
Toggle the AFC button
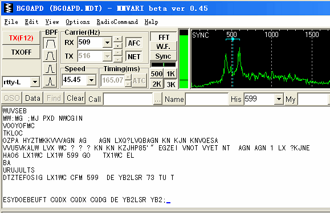[134, 43]
